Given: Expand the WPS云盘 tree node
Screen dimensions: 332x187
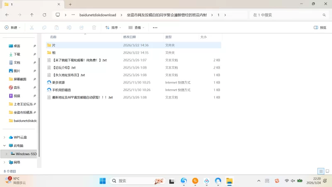Looking at the screenshot, I should [x=5, y=137].
